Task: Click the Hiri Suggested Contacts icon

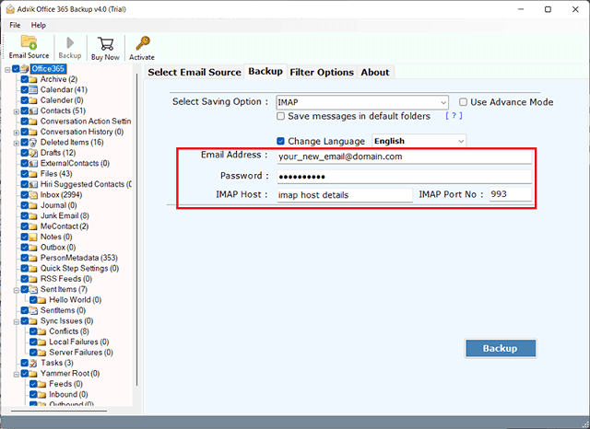Action: (33, 184)
